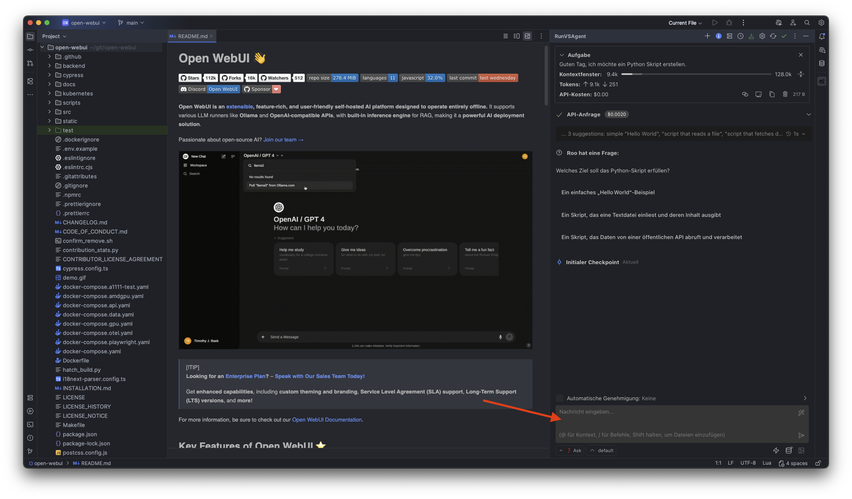Click README.md in the breadcrumb bar
This screenshot has height=499, width=852.
(x=92, y=463)
